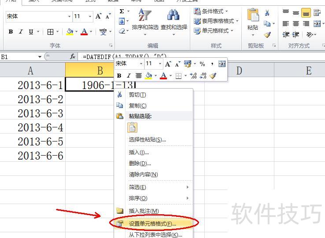
Task: Choose Cut (剪切) from context menu
Action: (154, 95)
